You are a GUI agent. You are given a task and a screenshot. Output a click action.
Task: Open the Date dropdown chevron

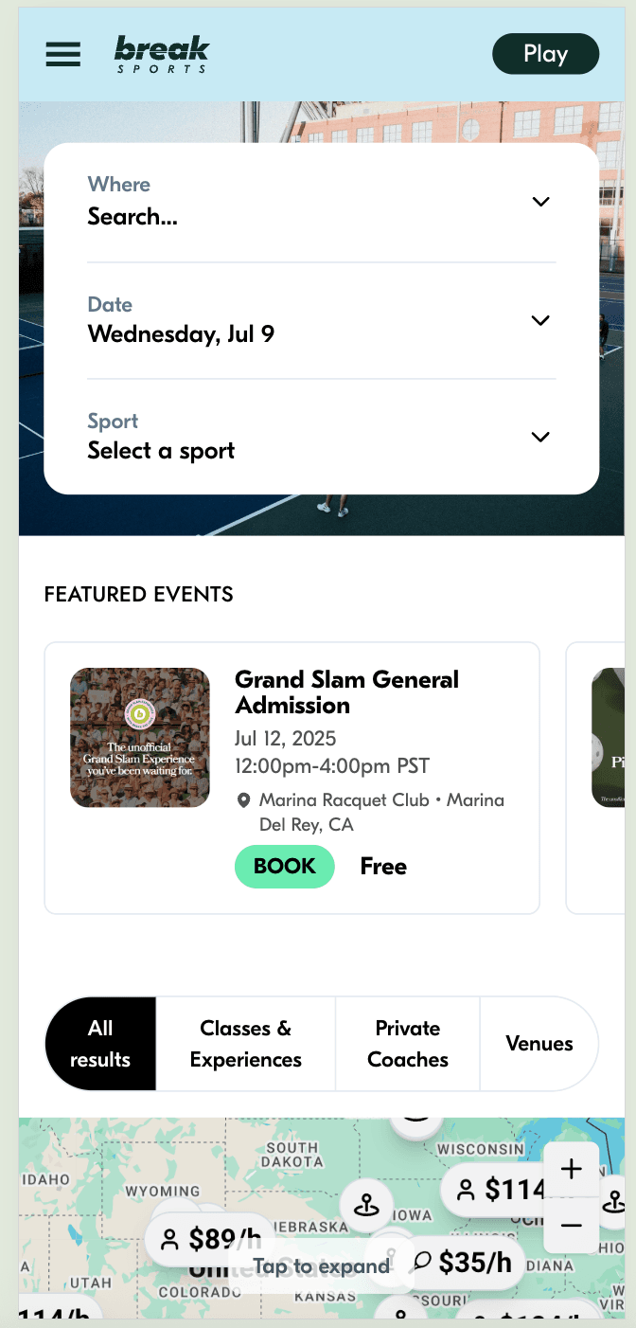[540, 320]
